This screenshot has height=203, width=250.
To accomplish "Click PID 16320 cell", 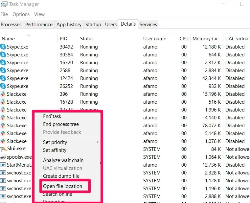I will point(66,63).
